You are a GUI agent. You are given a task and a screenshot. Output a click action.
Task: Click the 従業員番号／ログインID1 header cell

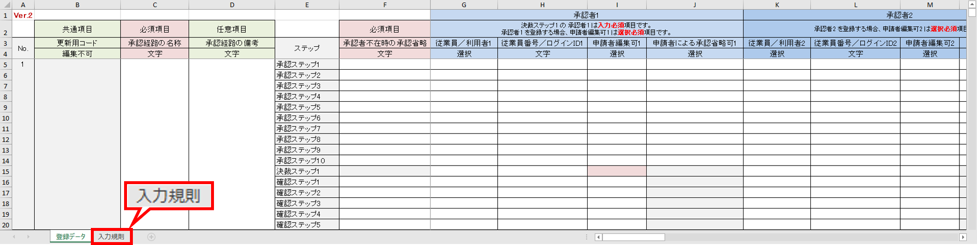[542, 43]
